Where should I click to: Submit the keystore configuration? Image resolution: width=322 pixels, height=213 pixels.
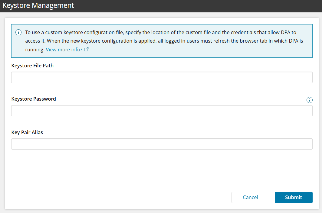pos(293,197)
